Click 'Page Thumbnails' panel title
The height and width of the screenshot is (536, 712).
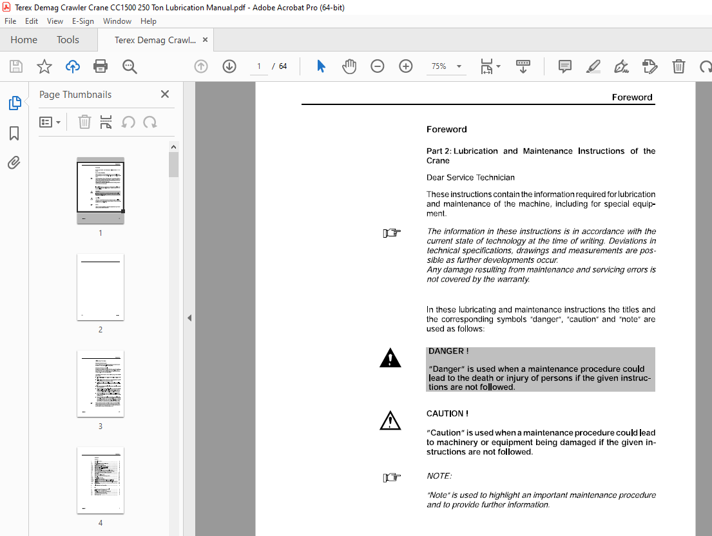75,95
